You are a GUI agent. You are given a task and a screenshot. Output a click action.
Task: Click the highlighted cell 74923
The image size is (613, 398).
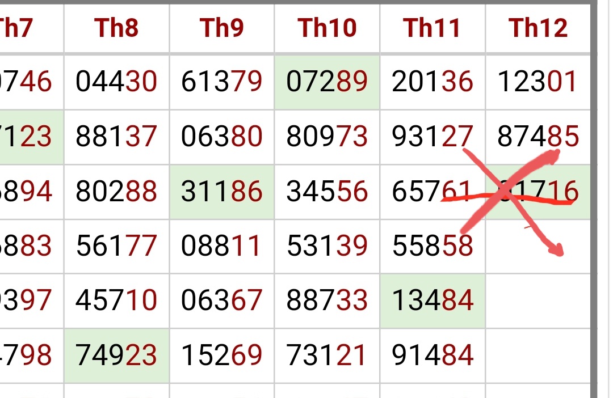[116, 355]
